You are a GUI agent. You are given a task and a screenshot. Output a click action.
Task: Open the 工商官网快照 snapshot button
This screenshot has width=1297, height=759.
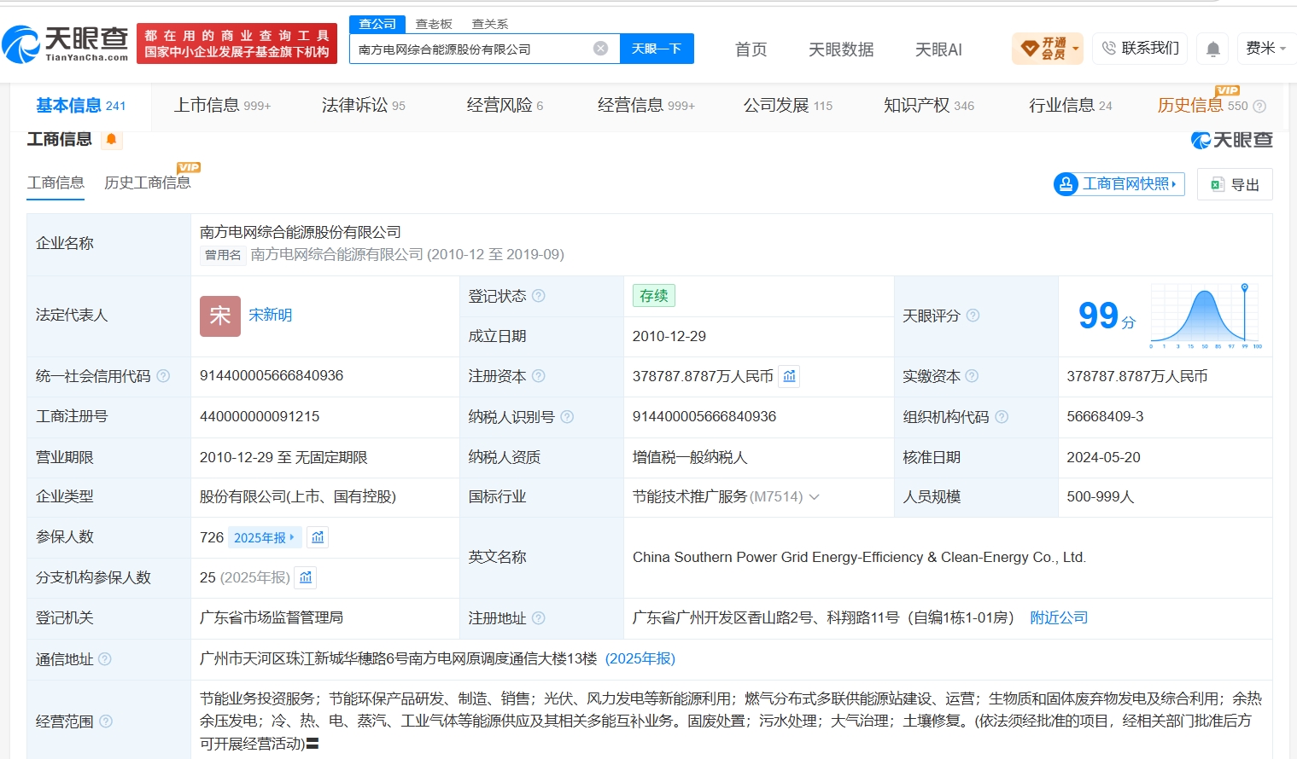pos(1119,184)
